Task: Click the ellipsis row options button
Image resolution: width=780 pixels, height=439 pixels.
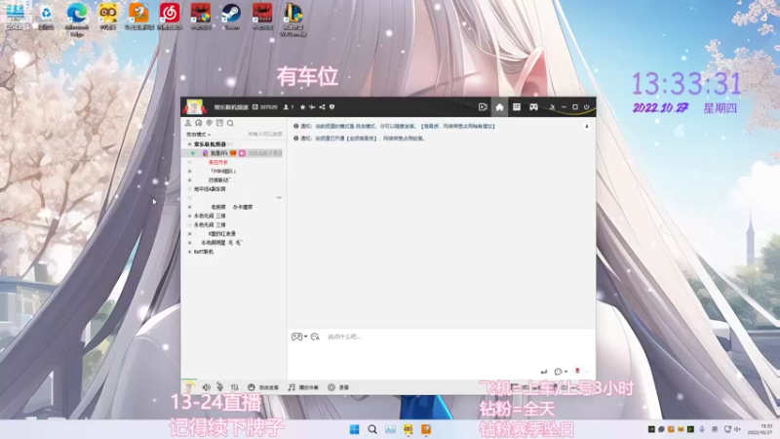Action: point(279,198)
